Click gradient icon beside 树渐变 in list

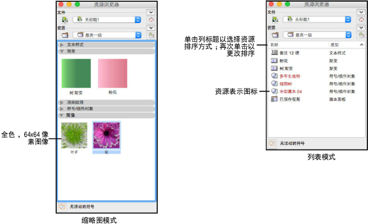274,69
